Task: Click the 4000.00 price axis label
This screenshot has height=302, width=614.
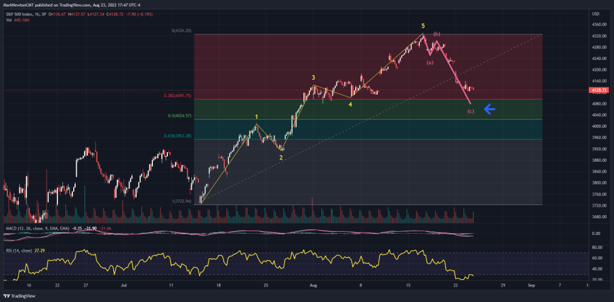Action: coord(600,126)
